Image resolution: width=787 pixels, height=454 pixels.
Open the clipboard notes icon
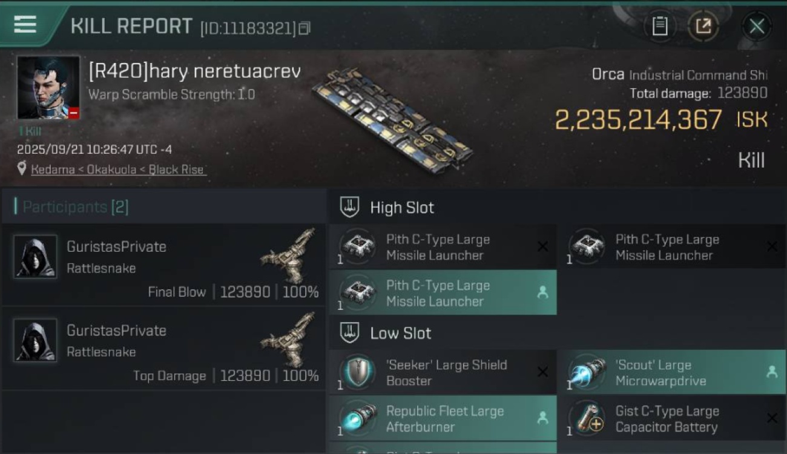(x=659, y=26)
